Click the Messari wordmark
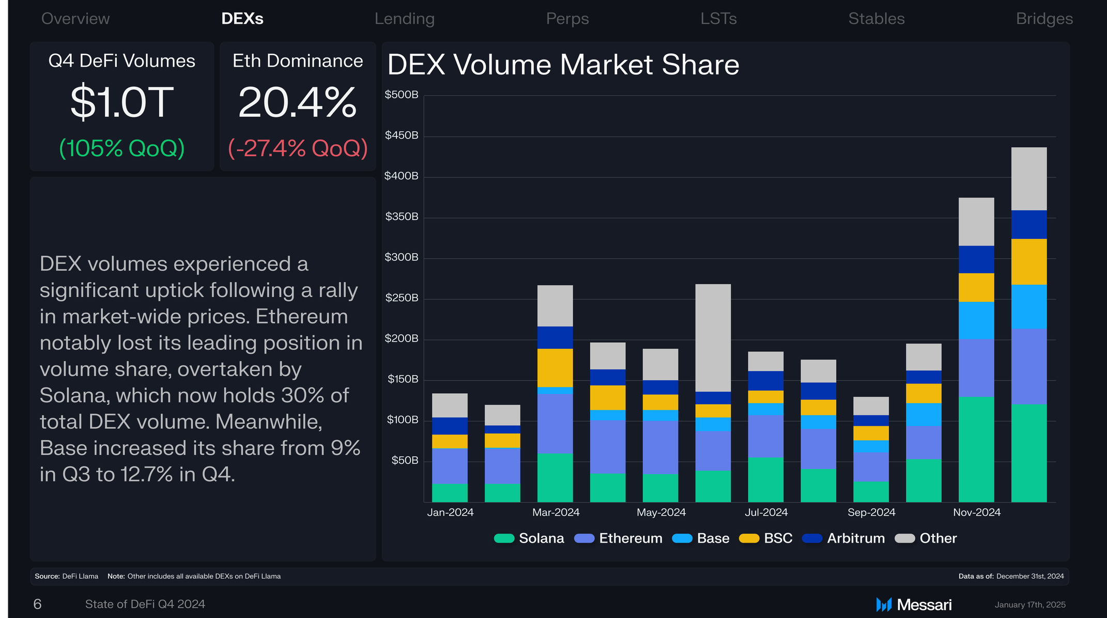1107x618 pixels. pos(925,605)
